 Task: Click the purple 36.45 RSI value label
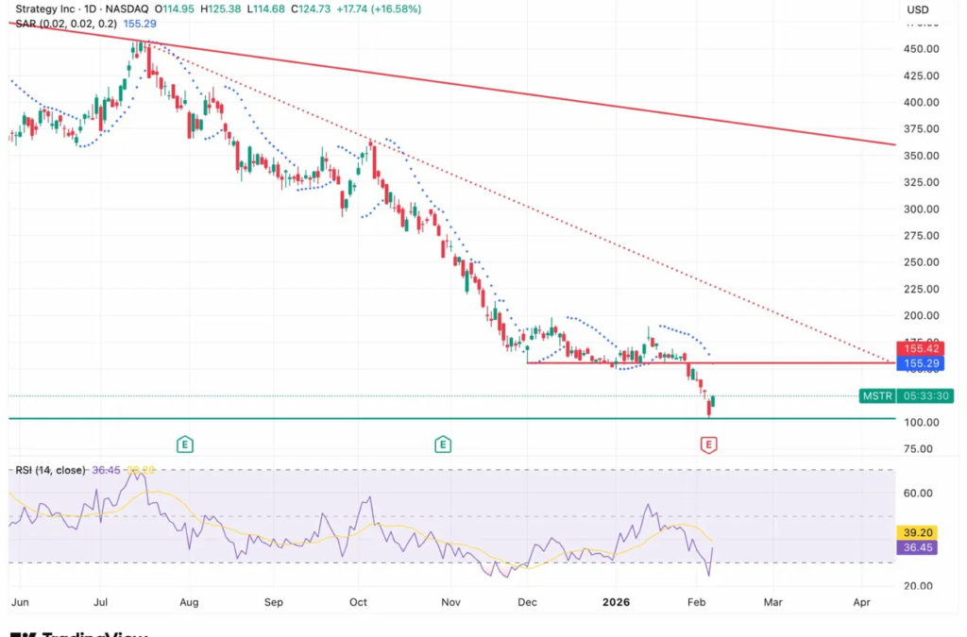coord(917,547)
